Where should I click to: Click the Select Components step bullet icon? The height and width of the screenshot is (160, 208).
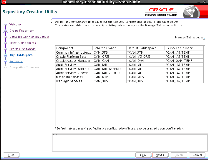point(5,43)
